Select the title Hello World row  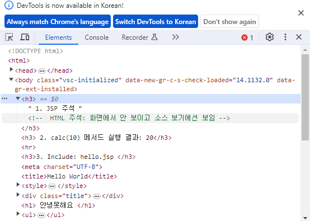[x=69, y=176]
